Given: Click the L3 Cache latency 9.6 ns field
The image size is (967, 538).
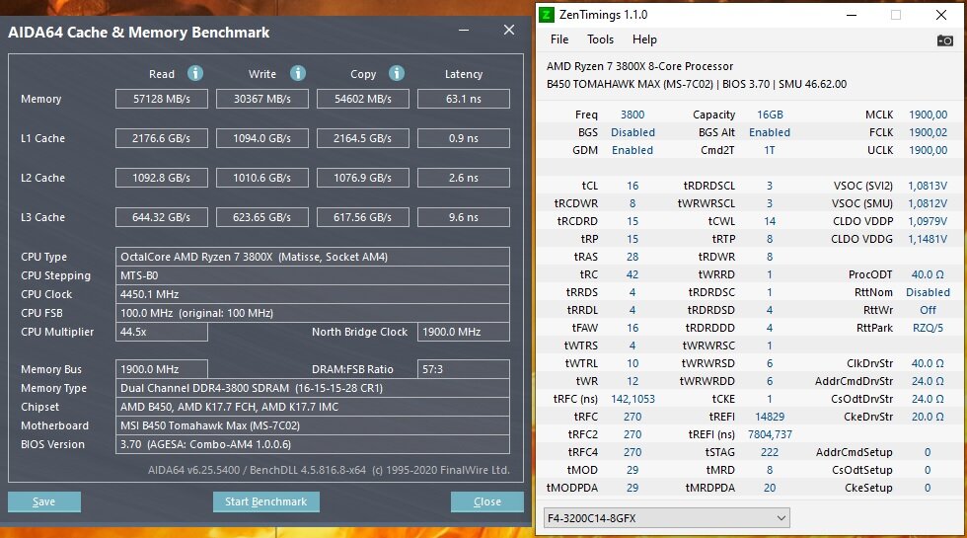Looking at the screenshot, I should (464, 217).
